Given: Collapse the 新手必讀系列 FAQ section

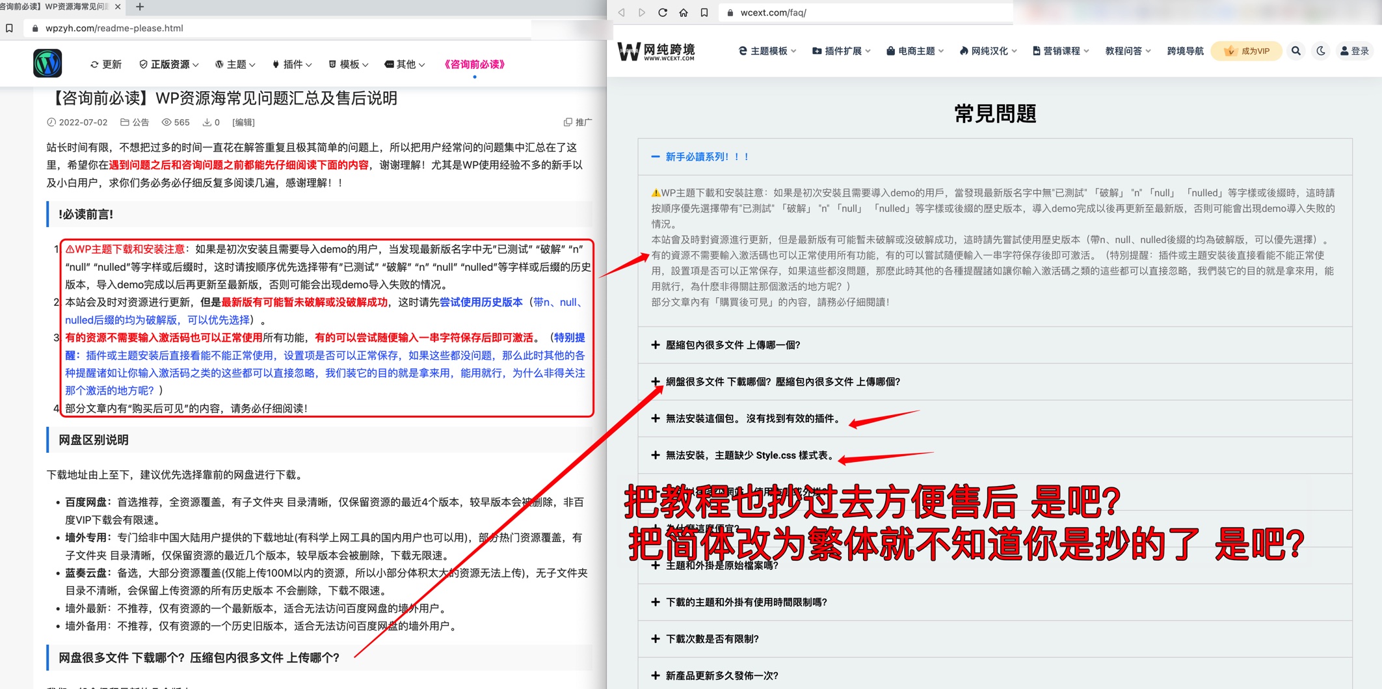Looking at the screenshot, I should point(995,157).
